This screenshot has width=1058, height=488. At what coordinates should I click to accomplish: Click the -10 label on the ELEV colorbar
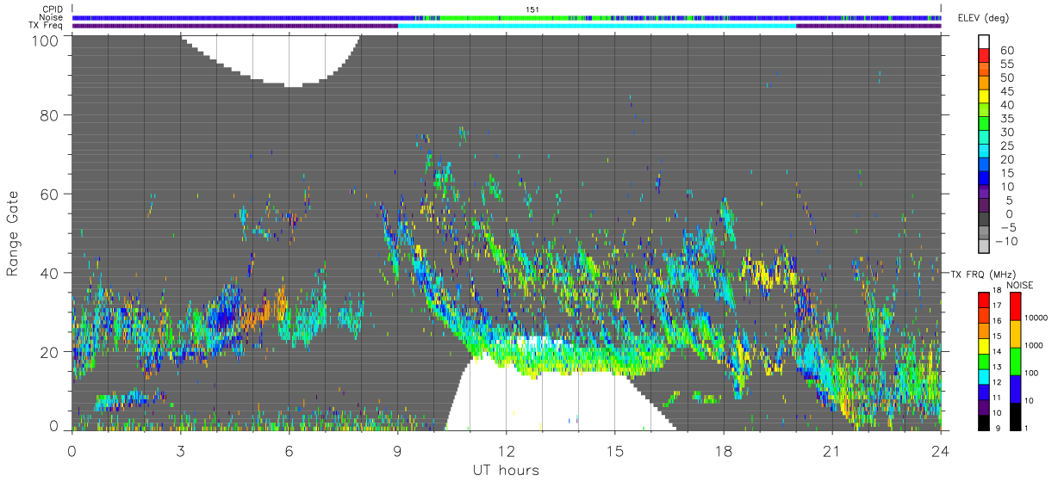point(1007,242)
